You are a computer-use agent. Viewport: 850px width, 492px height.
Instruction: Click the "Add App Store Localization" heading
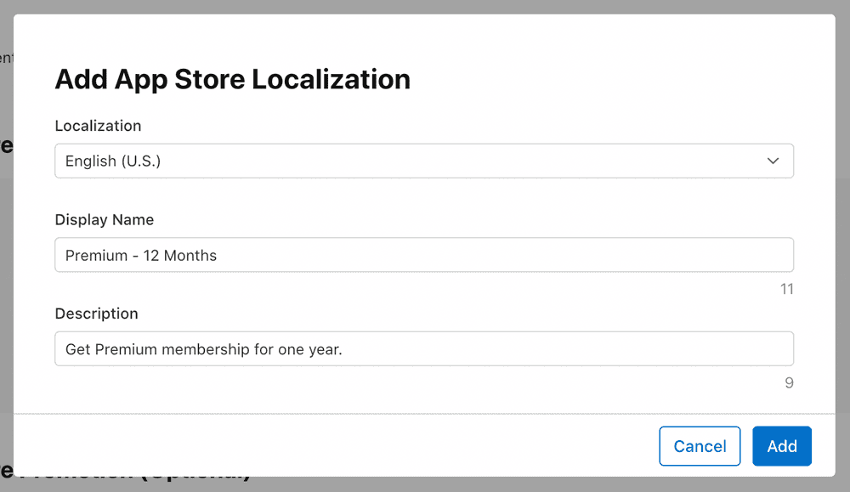tap(232, 79)
